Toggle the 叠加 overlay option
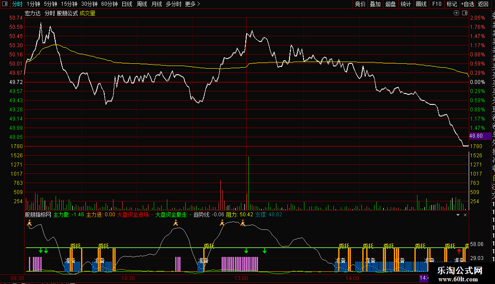Viewport: 495px width, 284px height. [375, 4]
